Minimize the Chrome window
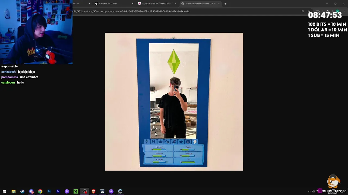This screenshot has width=348, height=195. point(327,4)
